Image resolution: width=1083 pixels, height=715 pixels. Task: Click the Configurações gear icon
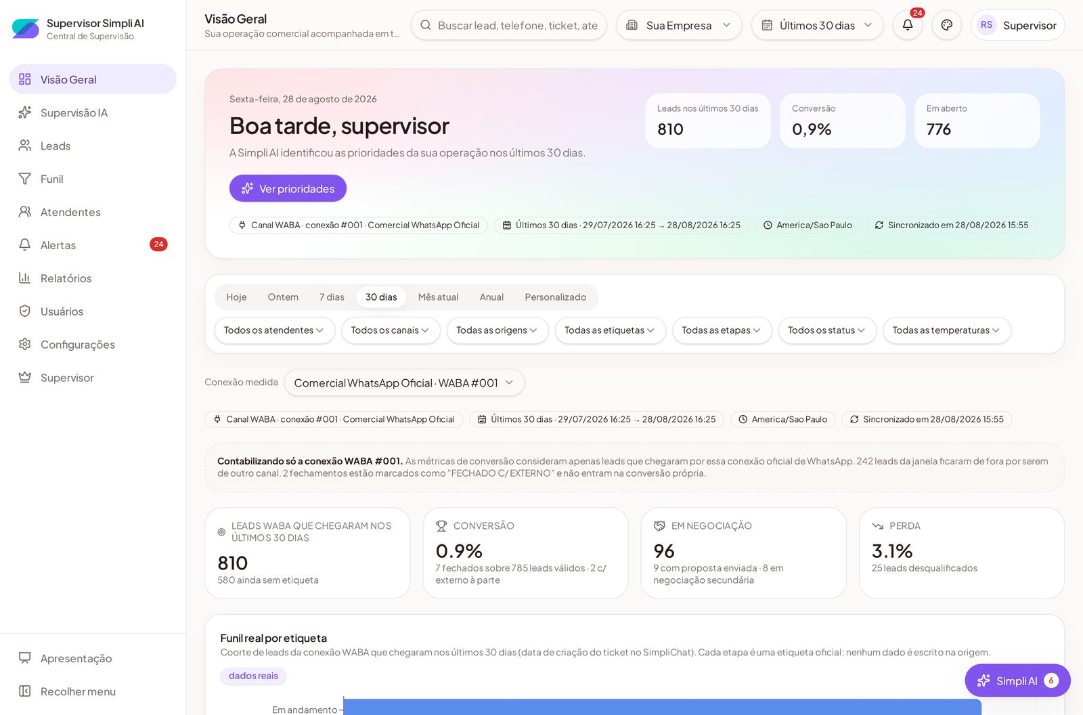coord(25,345)
